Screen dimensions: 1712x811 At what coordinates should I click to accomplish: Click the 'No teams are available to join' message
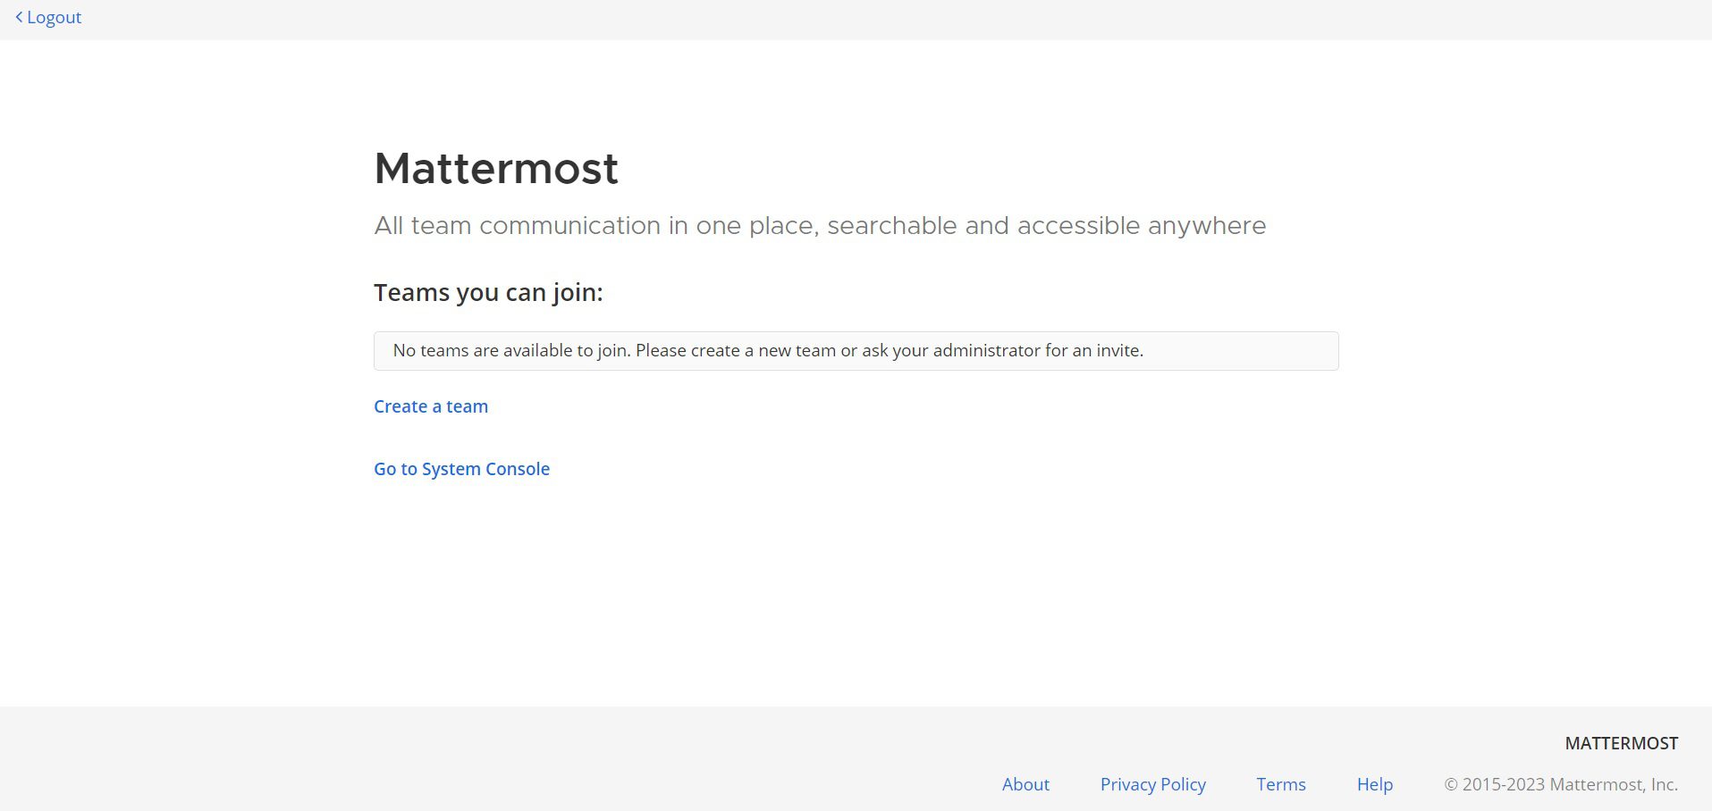coord(856,351)
